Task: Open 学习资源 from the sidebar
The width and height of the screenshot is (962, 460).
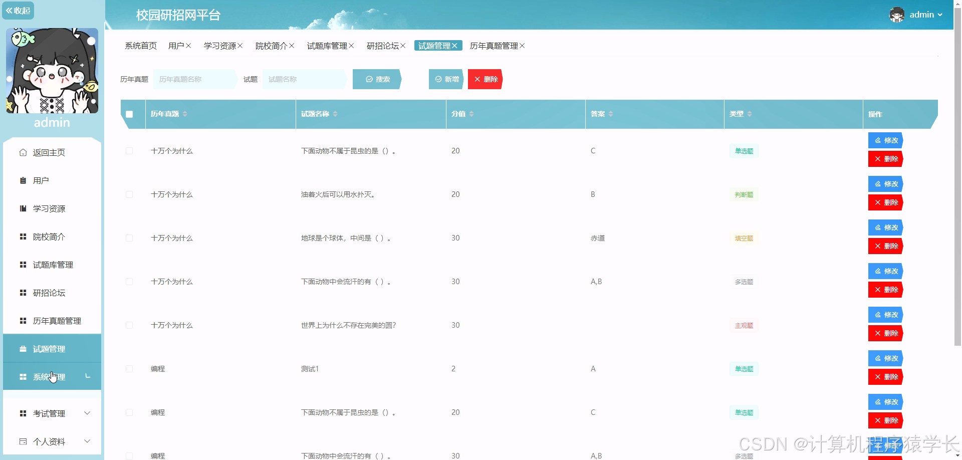Action: tap(49, 208)
